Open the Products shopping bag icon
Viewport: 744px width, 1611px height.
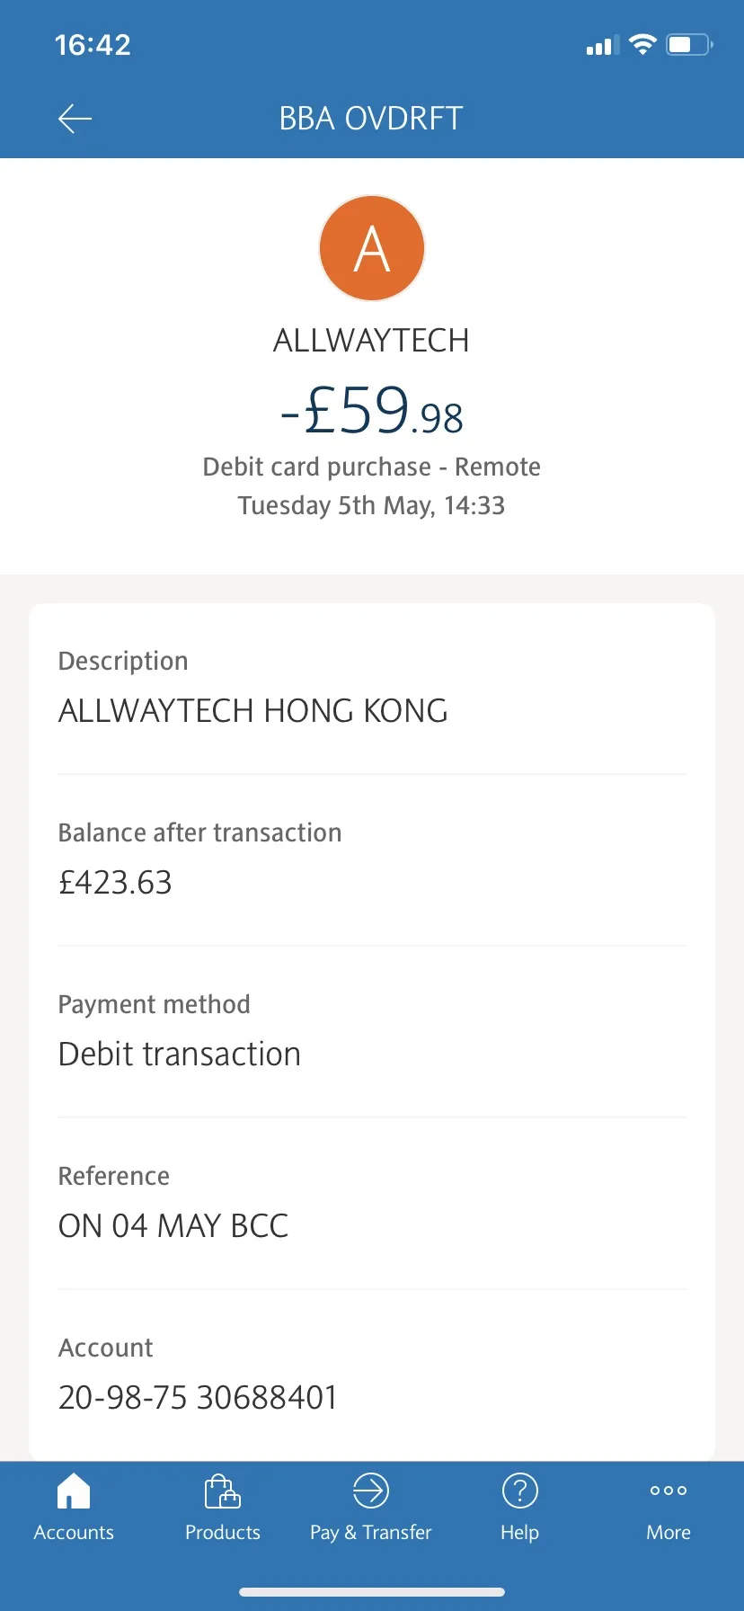[x=223, y=1491]
